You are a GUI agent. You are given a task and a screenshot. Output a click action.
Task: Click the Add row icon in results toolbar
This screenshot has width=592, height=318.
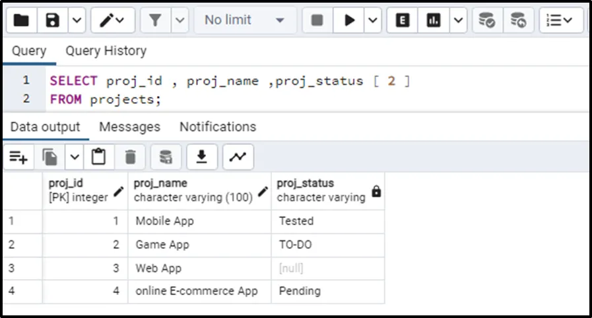point(18,157)
